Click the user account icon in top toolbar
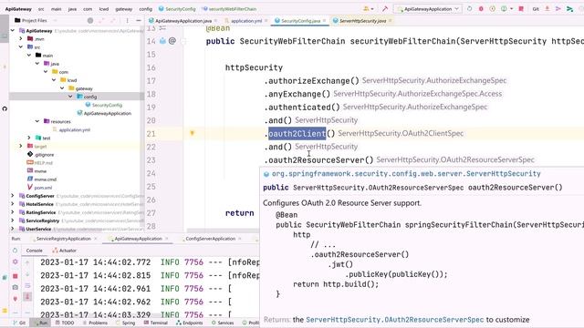 coord(367,8)
